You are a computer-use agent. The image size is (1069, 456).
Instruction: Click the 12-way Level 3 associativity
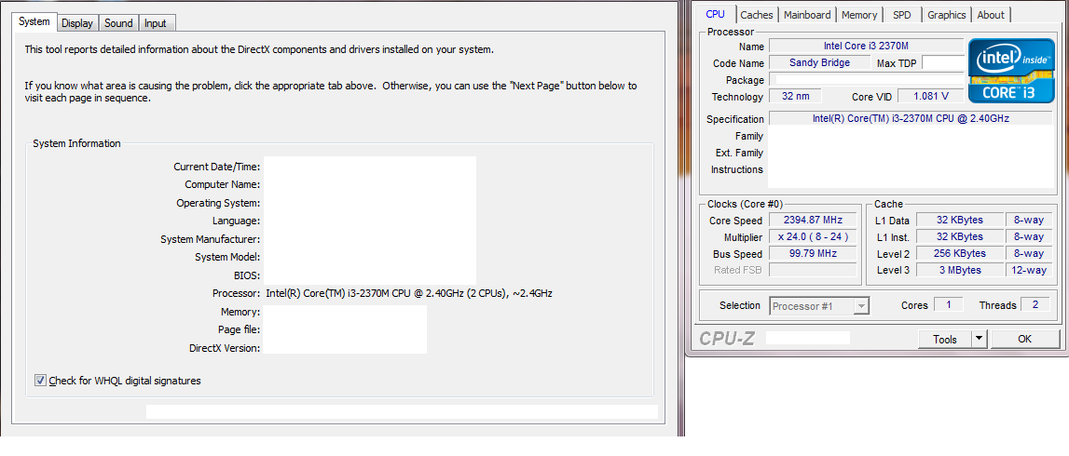pyautogui.click(x=1029, y=270)
